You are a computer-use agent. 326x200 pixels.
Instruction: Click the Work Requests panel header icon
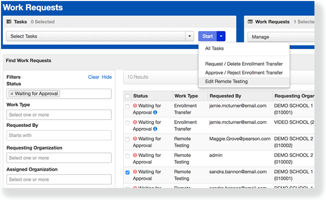250,22
